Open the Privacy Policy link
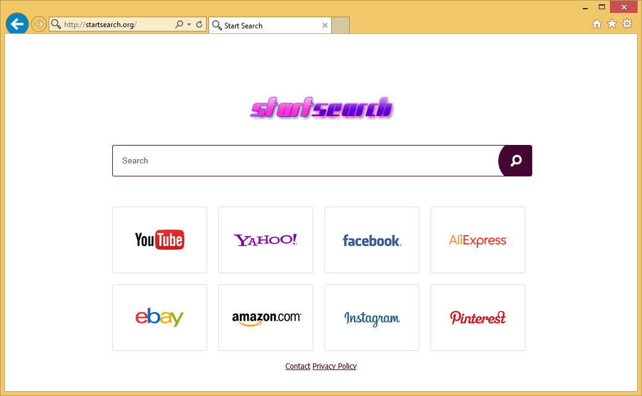Image resolution: width=642 pixels, height=396 pixels. (x=334, y=366)
